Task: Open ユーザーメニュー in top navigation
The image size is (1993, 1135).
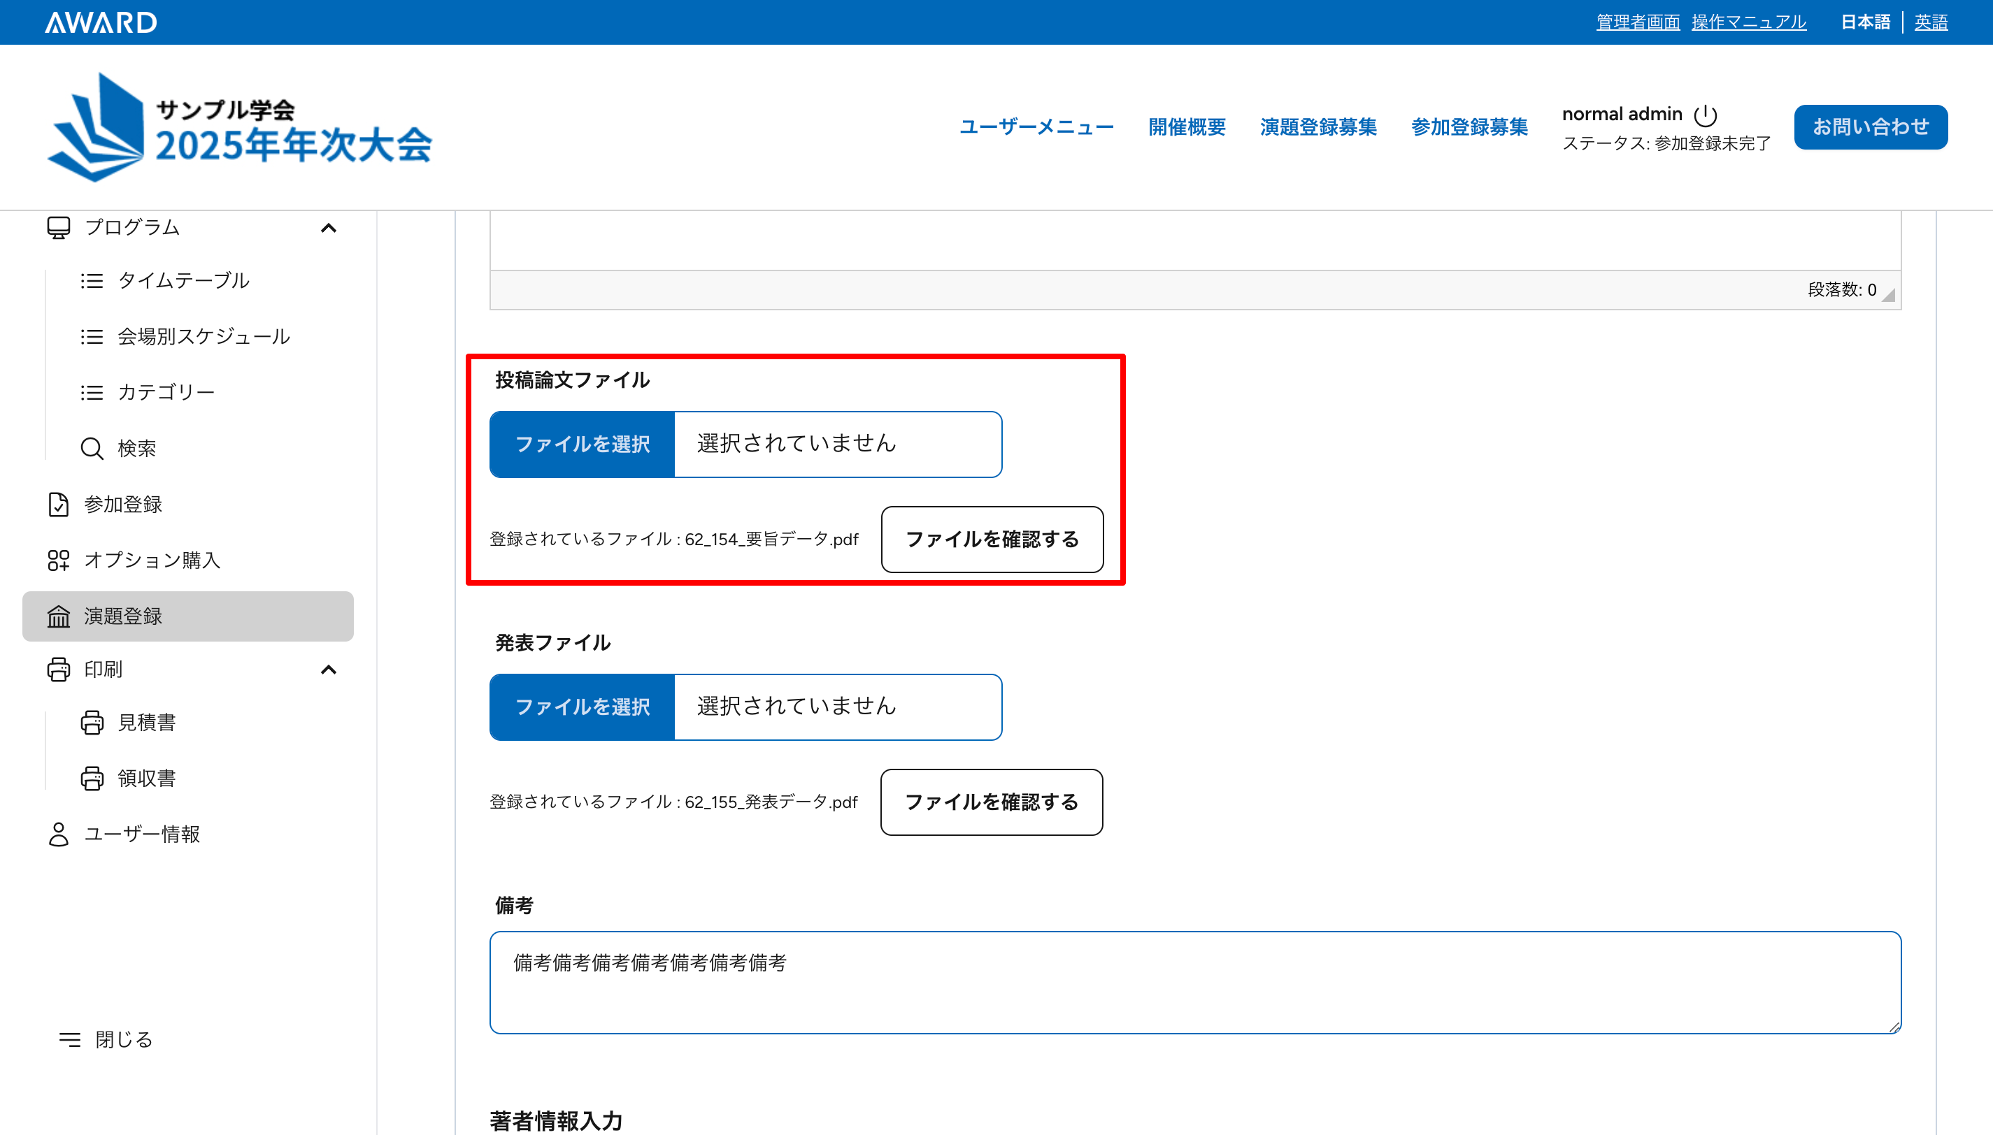Action: tap(1036, 127)
